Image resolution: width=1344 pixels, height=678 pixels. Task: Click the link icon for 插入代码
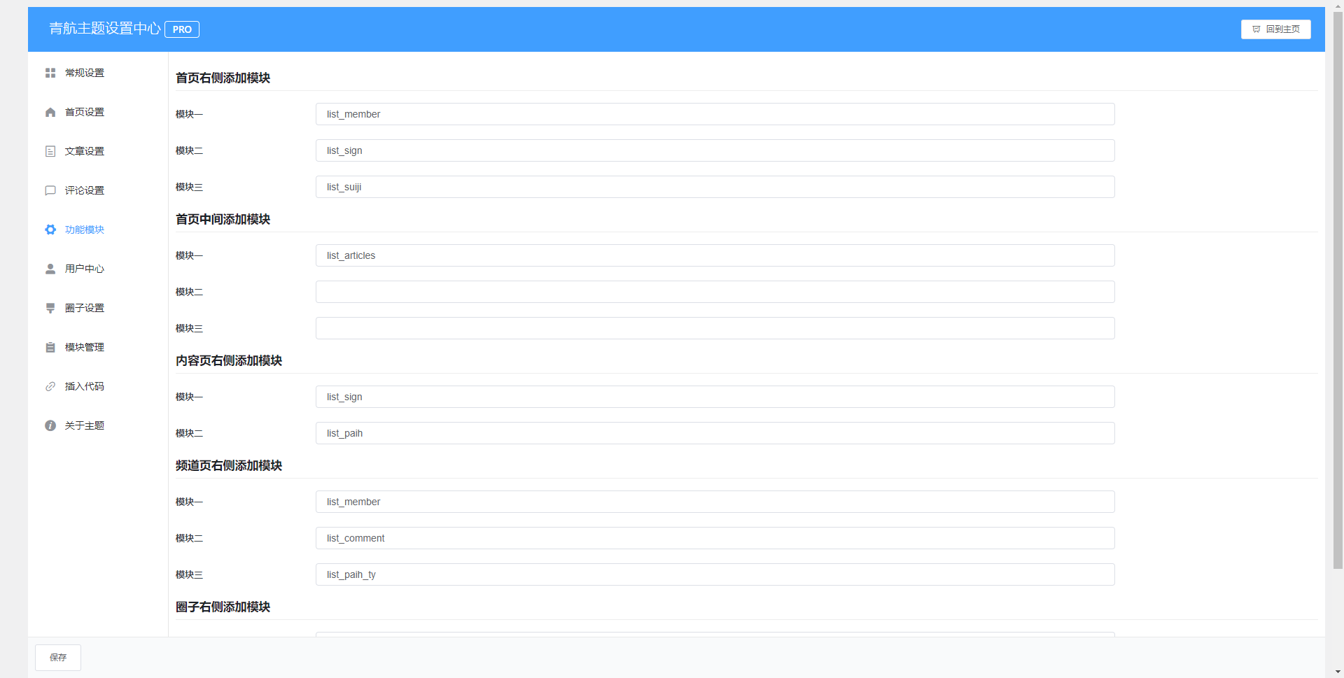[x=50, y=386]
